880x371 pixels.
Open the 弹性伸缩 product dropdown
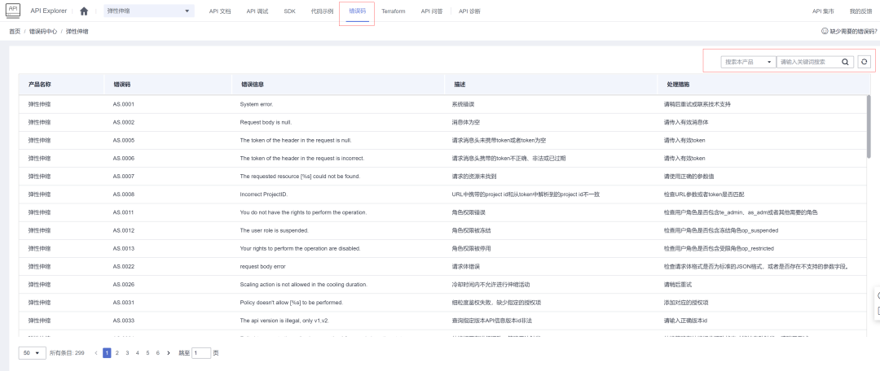pos(149,11)
